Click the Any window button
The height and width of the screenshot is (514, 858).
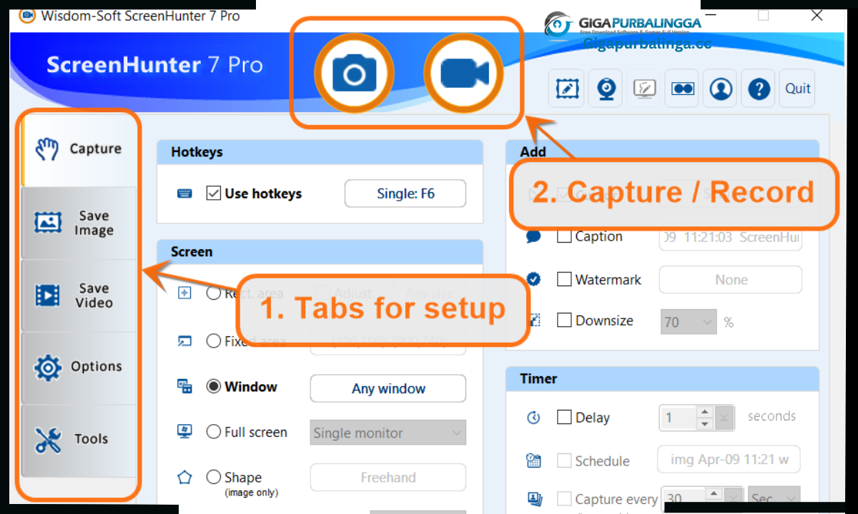pos(388,388)
